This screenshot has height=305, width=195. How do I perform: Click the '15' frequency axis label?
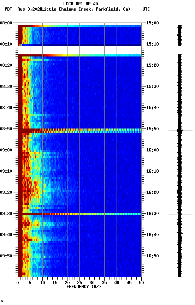click(x=55, y=283)
